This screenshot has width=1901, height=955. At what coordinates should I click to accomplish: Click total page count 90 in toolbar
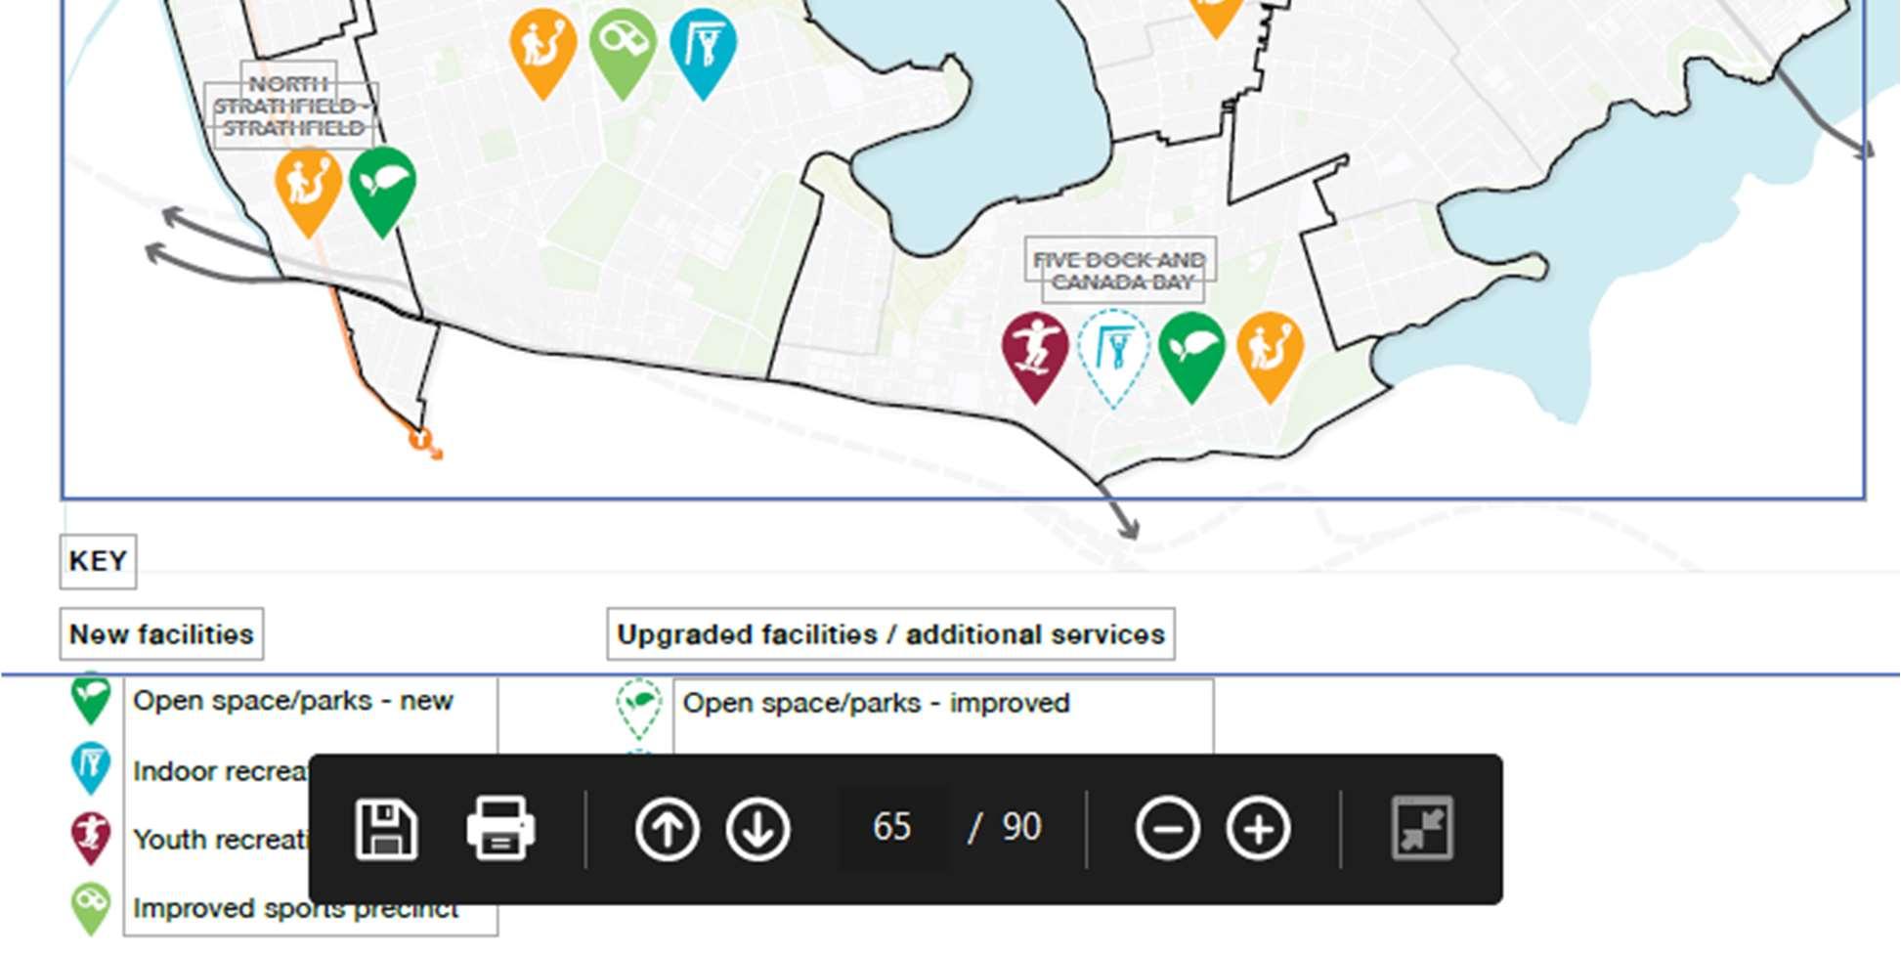pyautogui.click(x=1021, y=828)
